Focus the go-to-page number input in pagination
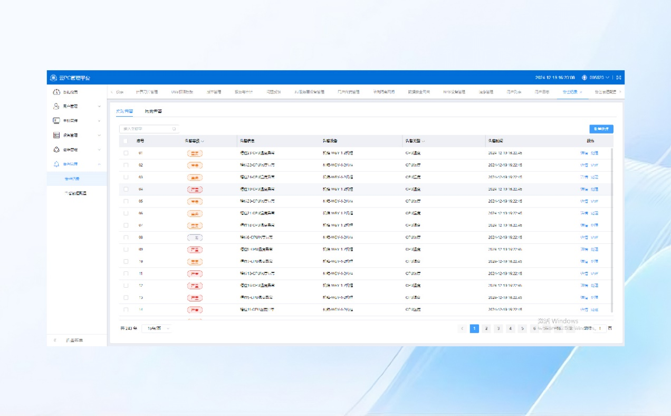This screenshot has height=416, width=671. [x=600, y=328]
